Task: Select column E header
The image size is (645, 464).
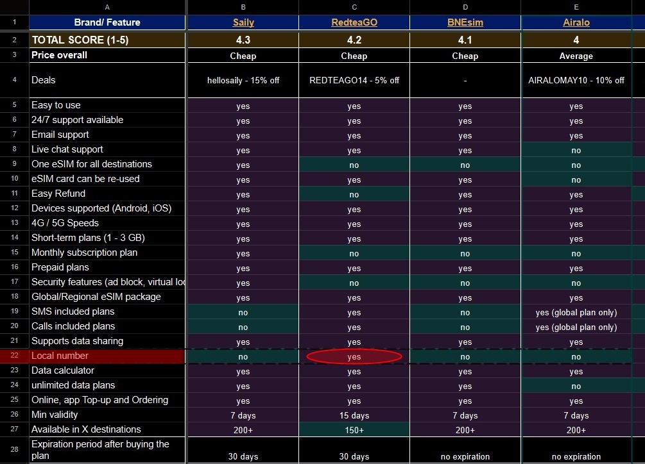Action: click(576, 6)
